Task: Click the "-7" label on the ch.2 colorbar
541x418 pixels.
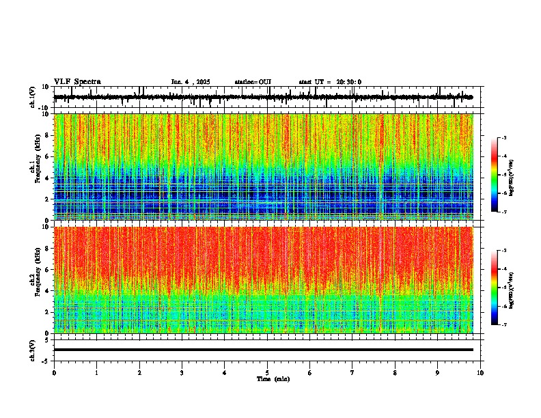Action: click(503, 324)
